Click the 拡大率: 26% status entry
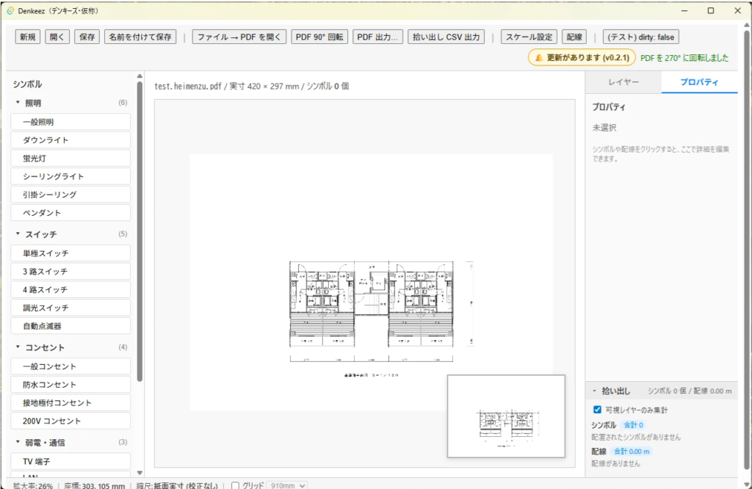Image resolution: width=752 pixels, height=489 pixels. [x=32, y=485]
